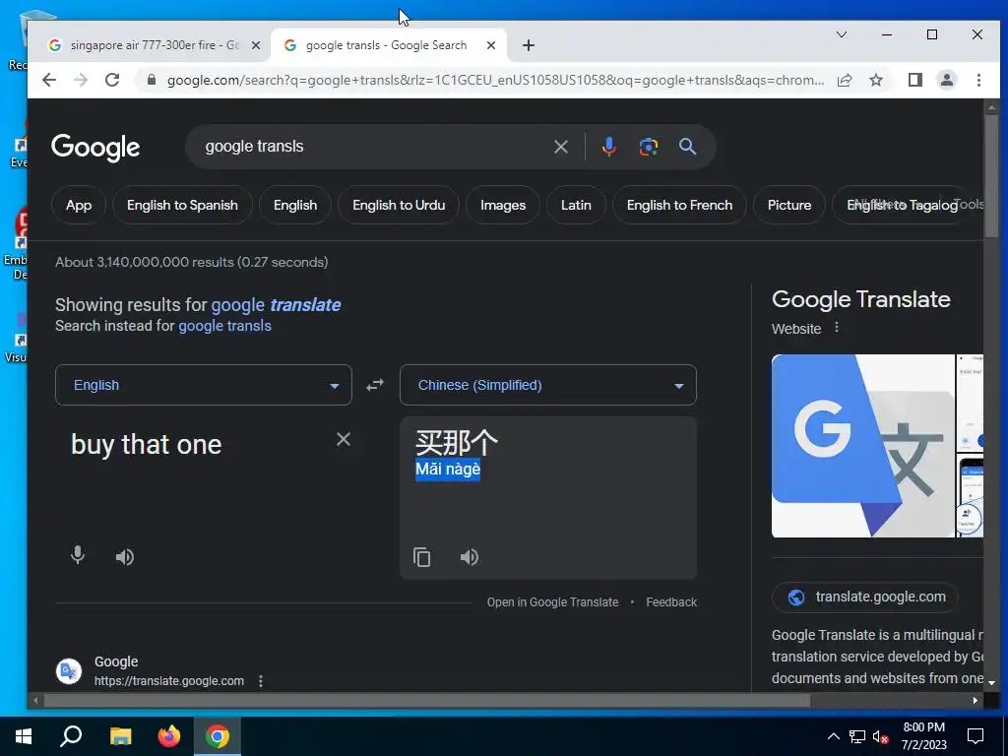Listen to the English source text
The height and width of the screenshot is (756, 1008).
(125, 557)
